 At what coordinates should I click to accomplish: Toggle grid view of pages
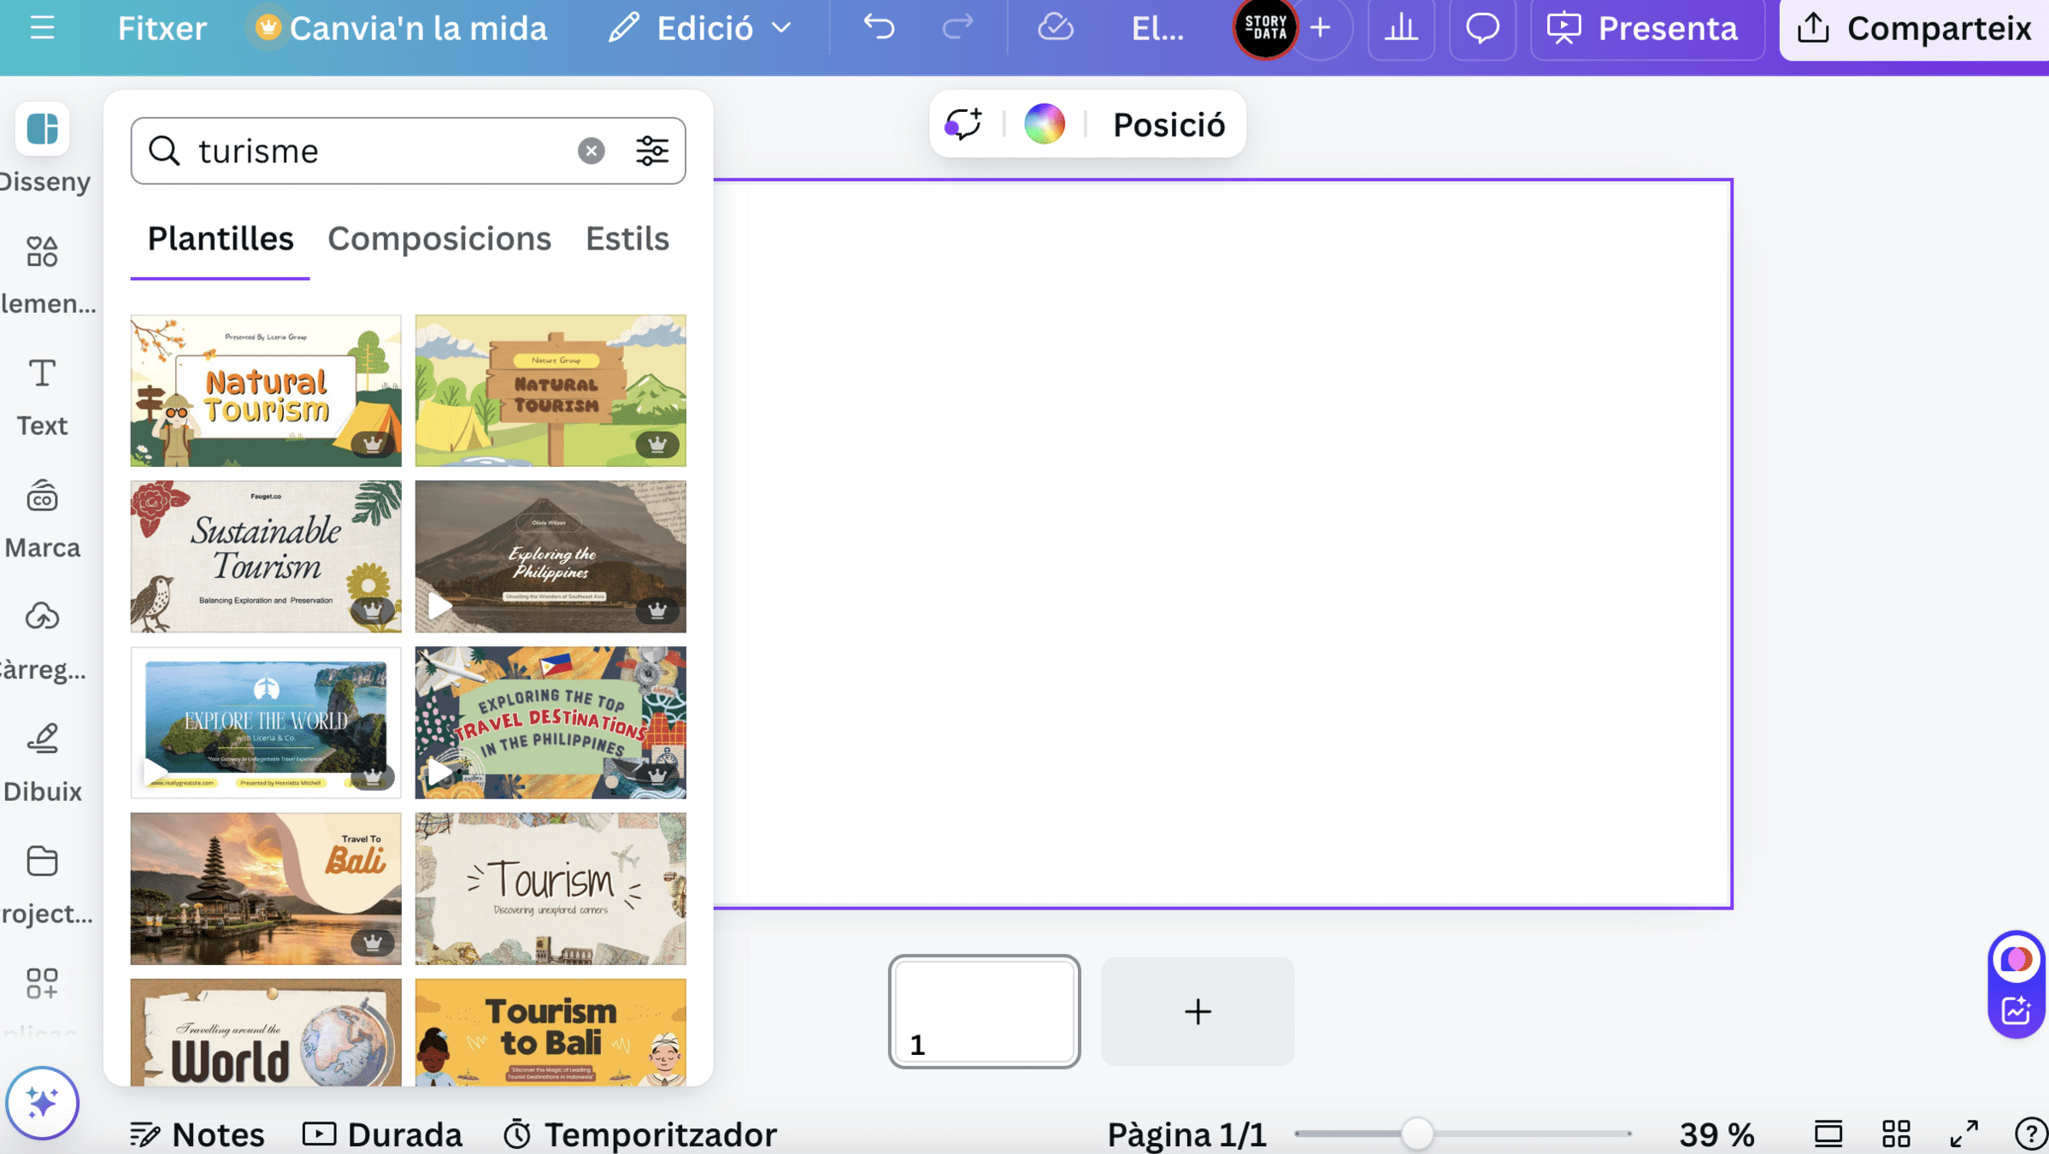coord(1896,1134)
